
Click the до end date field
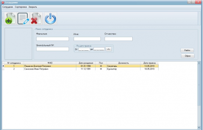pyautogui.click(x=99, y=49)
